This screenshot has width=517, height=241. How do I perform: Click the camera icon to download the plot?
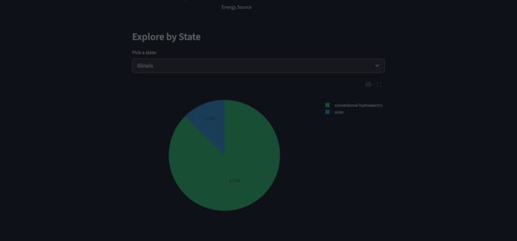tap(368, 84)
